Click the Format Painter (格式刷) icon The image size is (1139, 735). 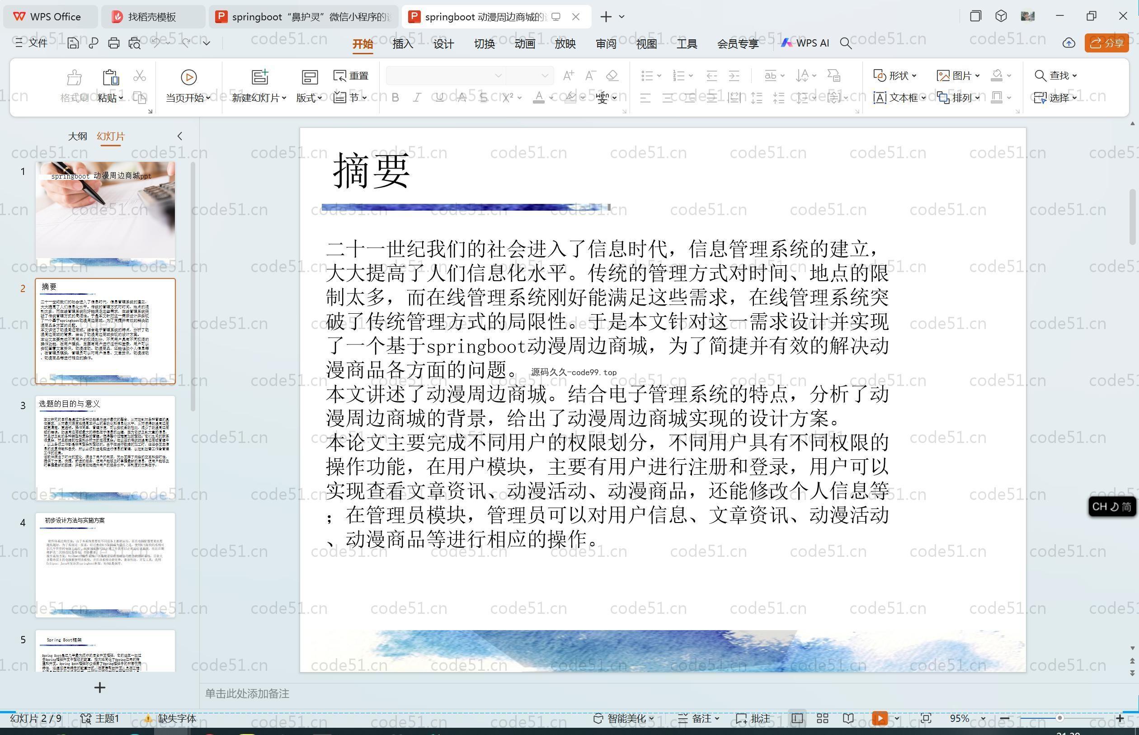tap(75, 77)
